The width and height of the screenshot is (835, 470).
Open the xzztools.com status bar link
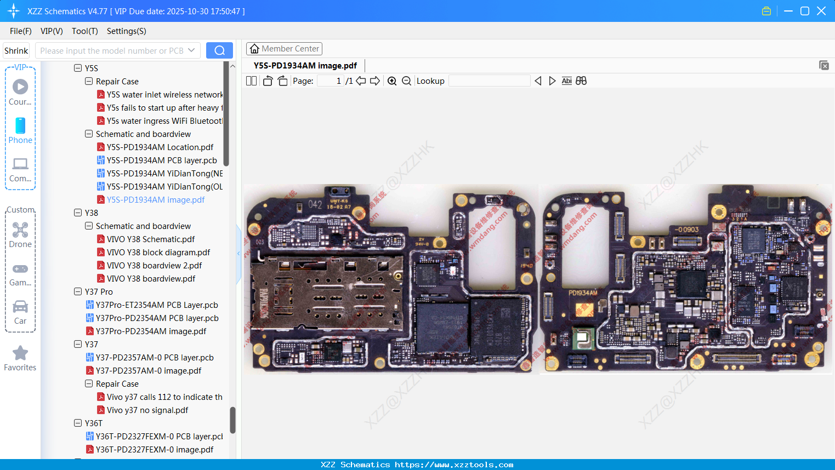pyautogui.click(x=454, y=465)
